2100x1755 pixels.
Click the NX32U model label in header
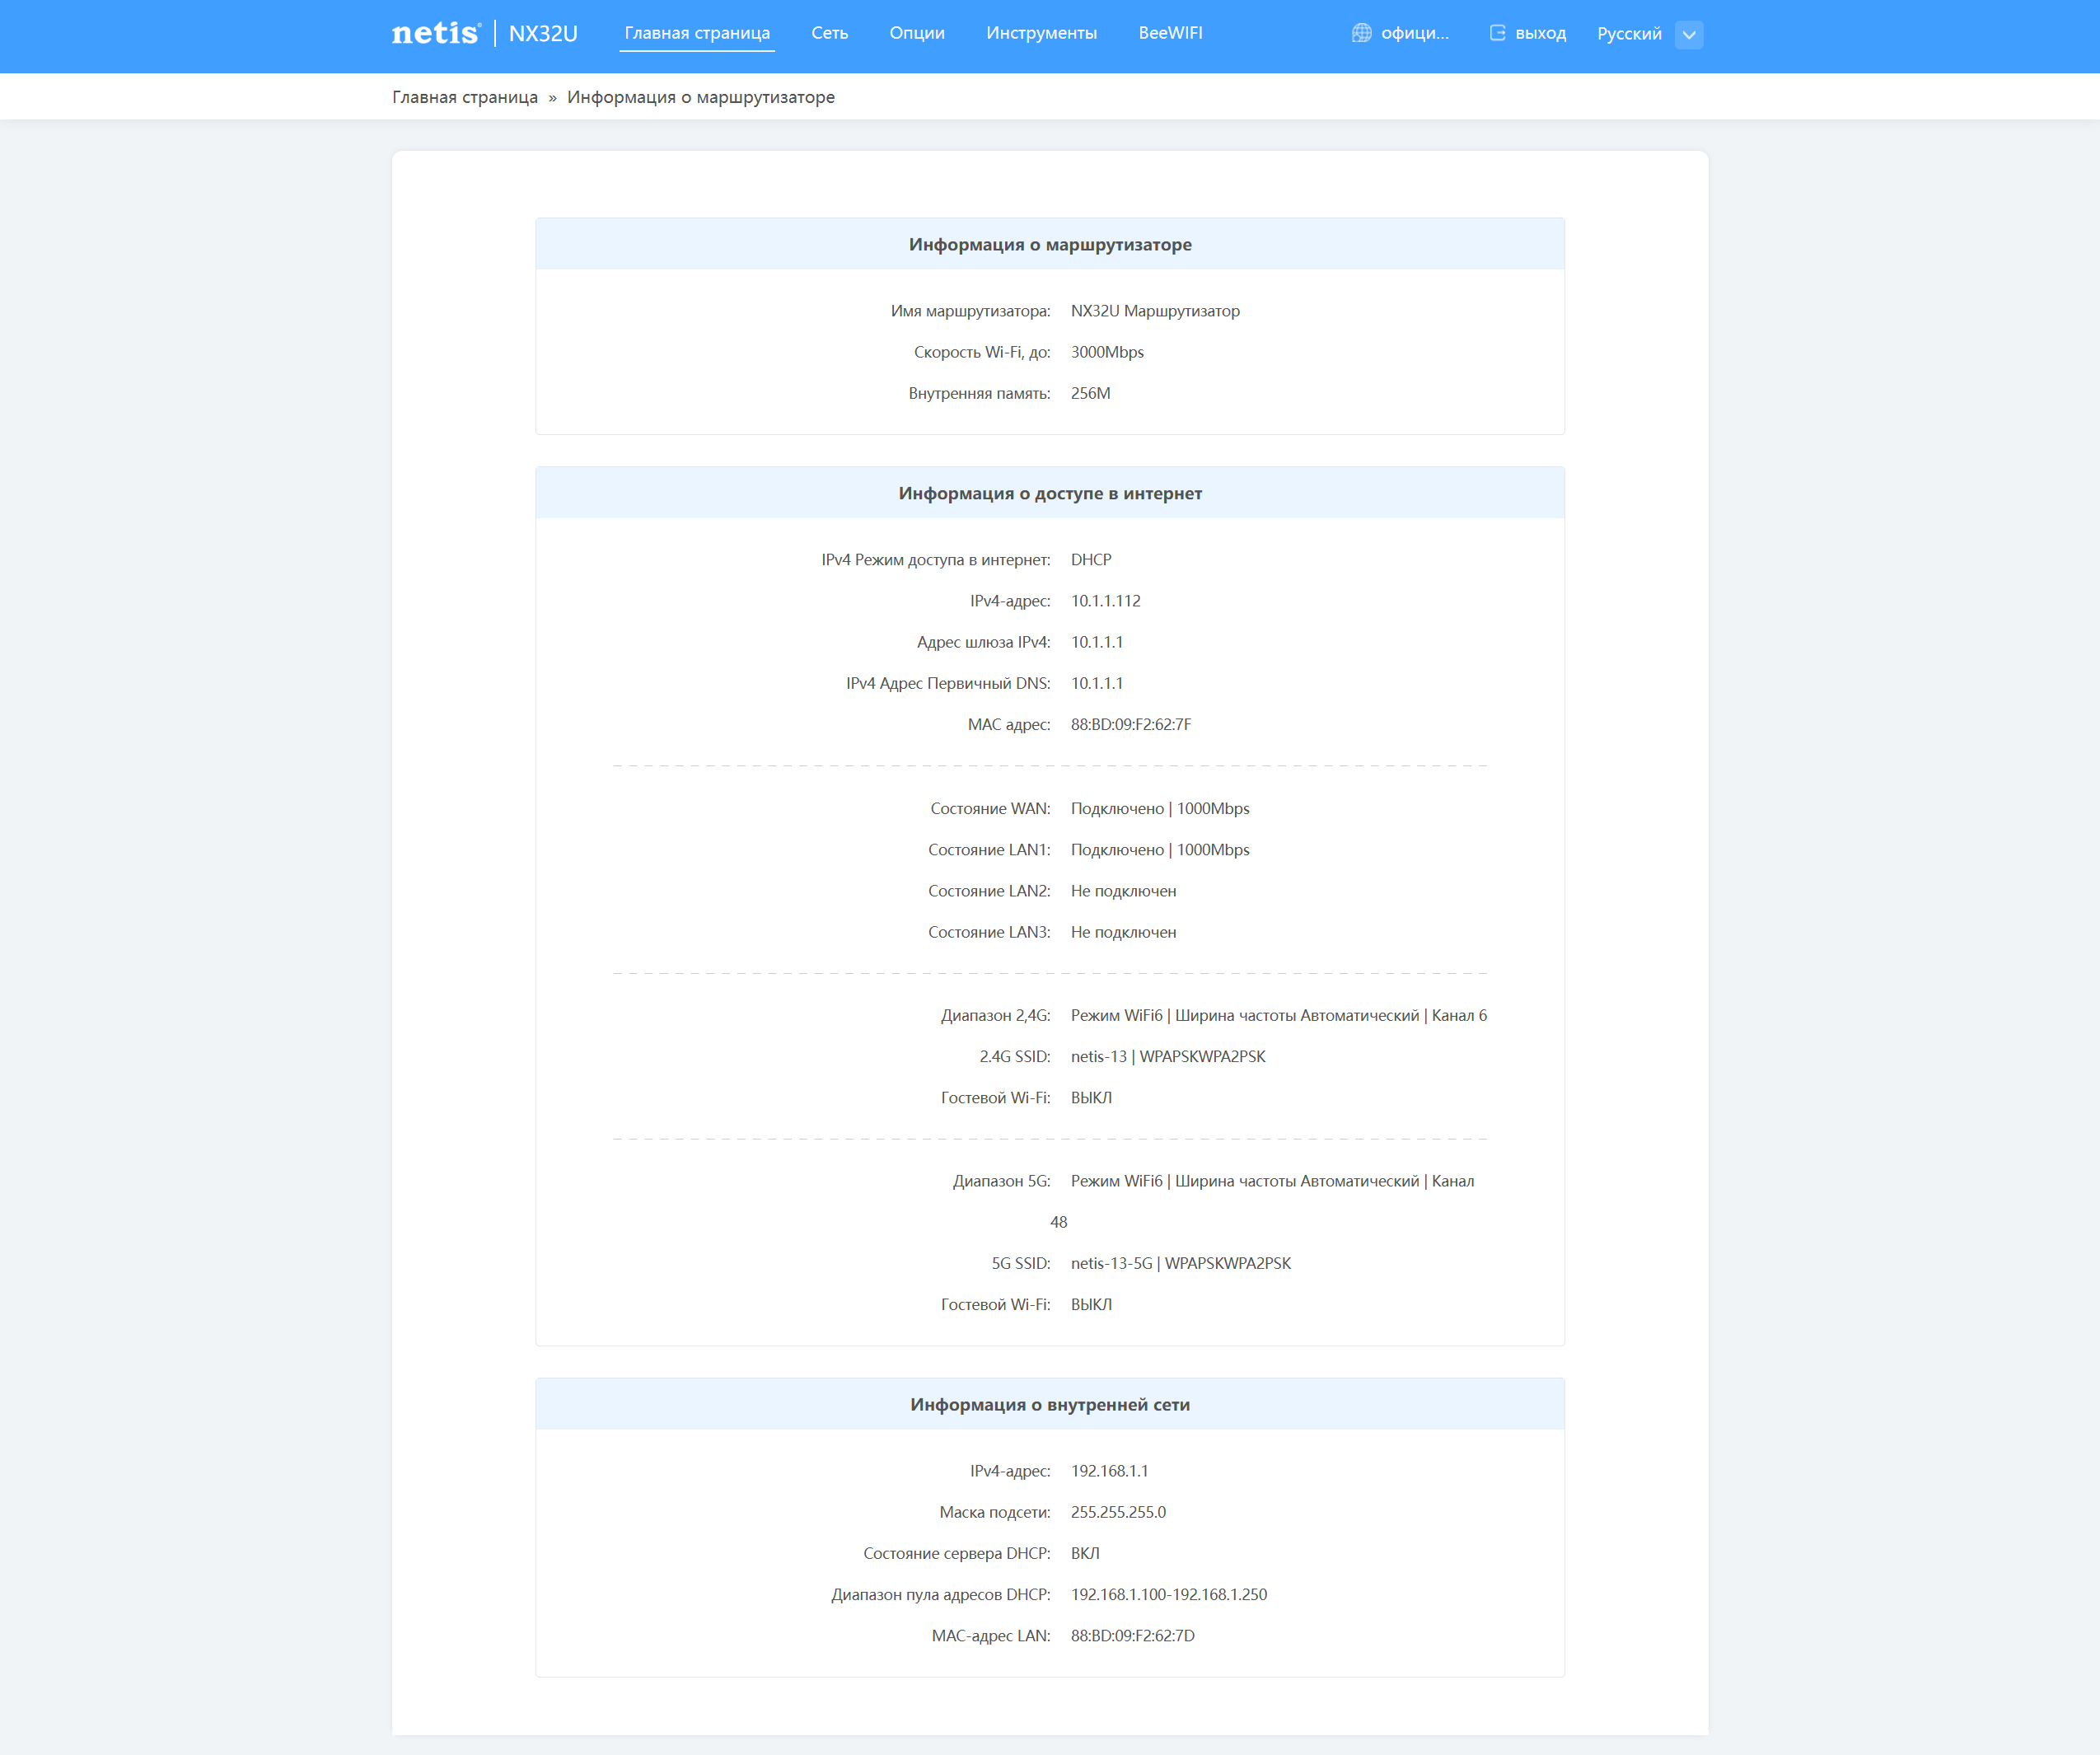pos(543,34)
